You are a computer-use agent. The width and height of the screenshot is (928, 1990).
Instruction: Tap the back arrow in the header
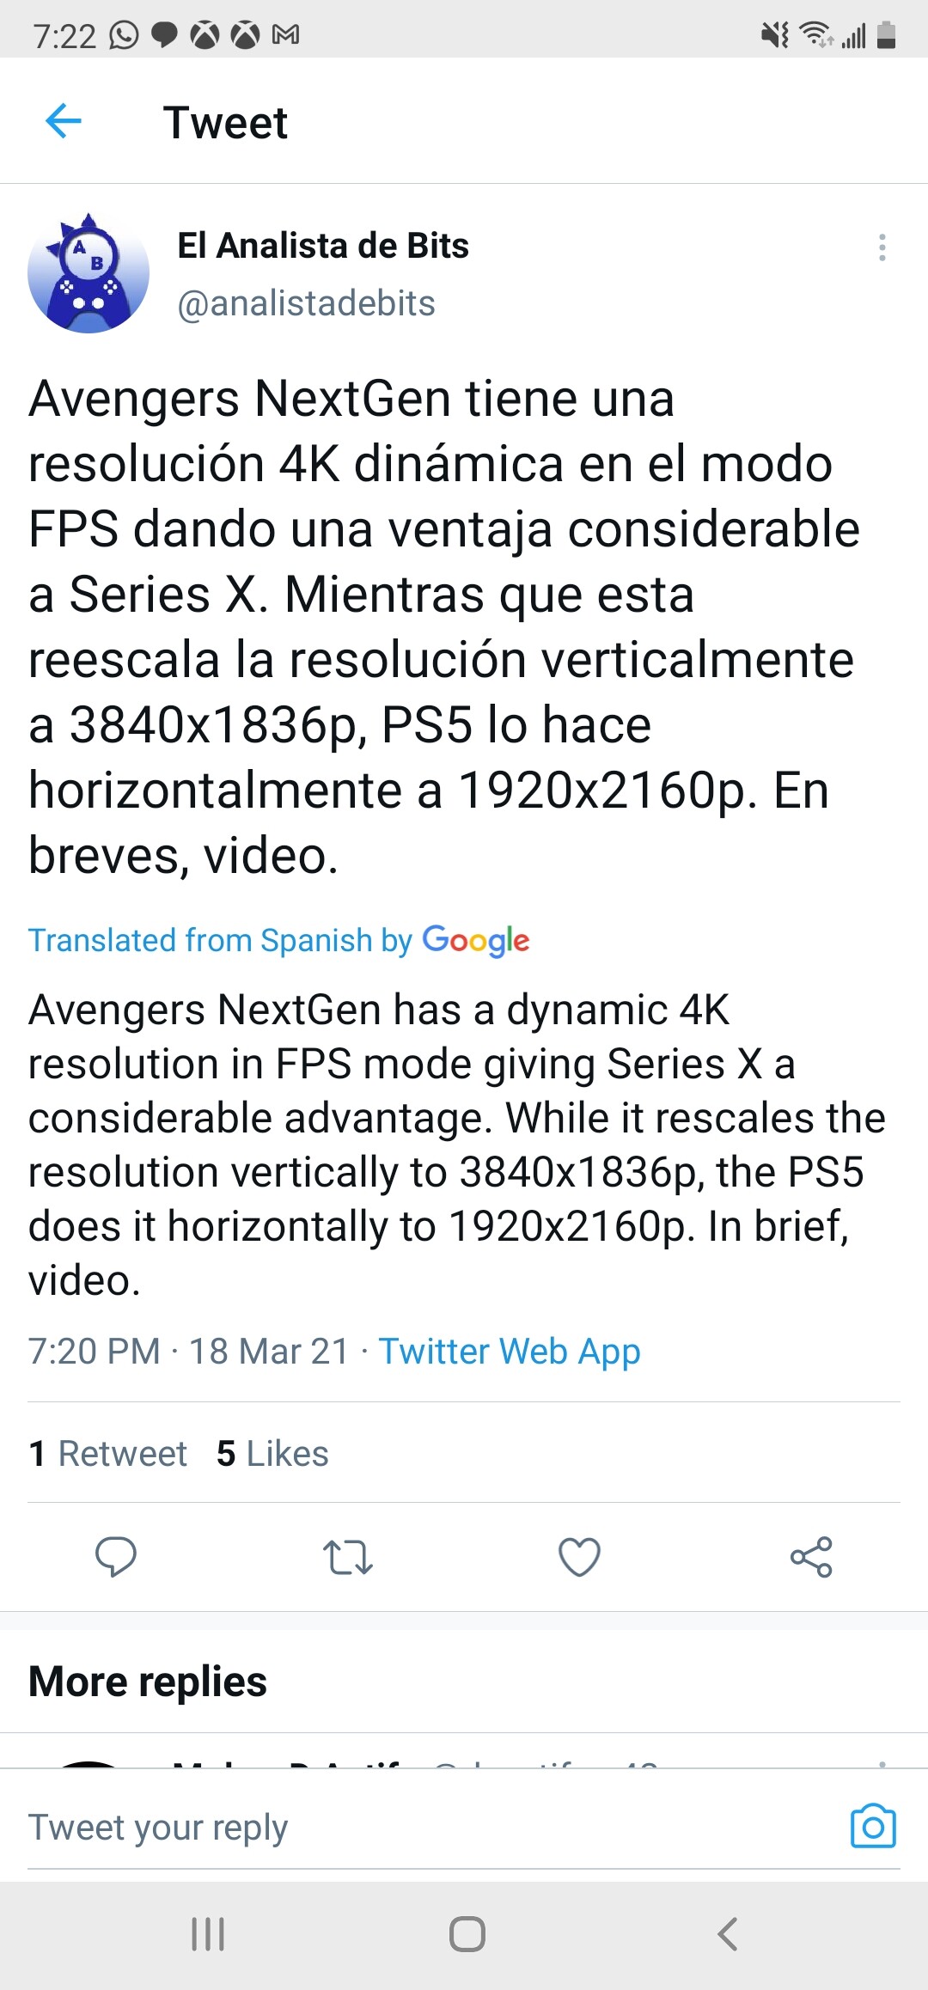pos(64,121)
